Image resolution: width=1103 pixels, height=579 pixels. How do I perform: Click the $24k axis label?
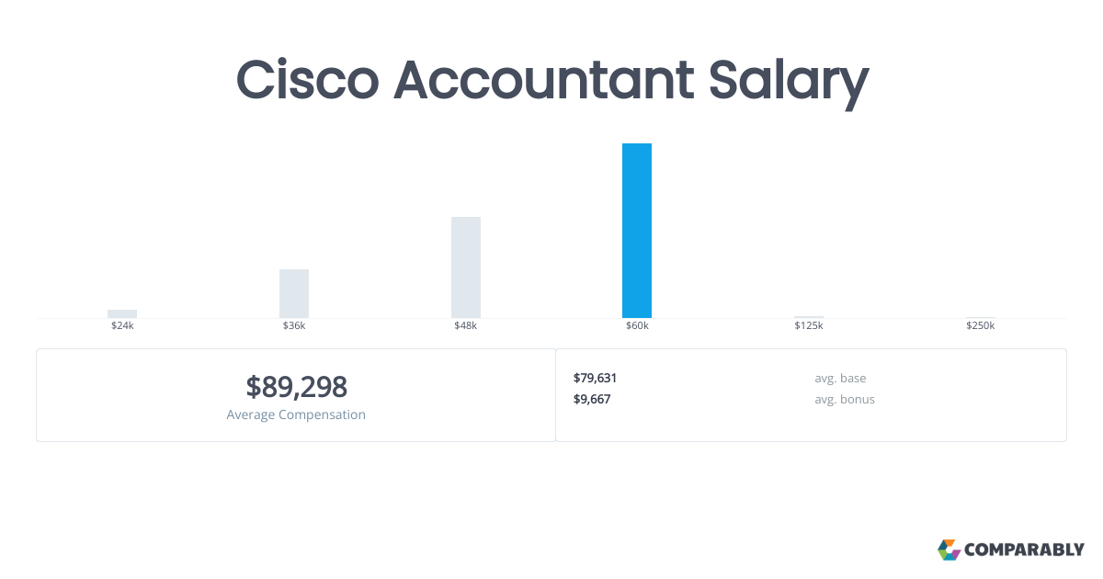[122, 326]
